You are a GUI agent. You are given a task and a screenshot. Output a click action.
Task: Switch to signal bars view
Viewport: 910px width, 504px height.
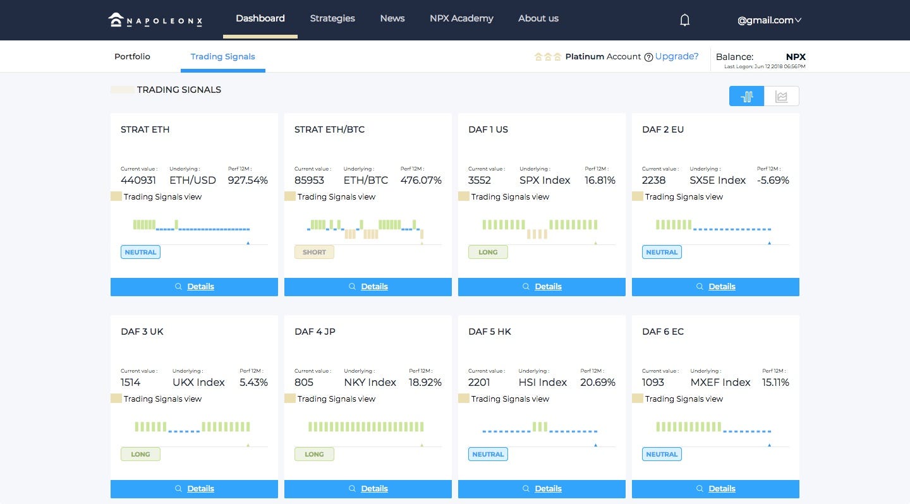pos(747,96)
